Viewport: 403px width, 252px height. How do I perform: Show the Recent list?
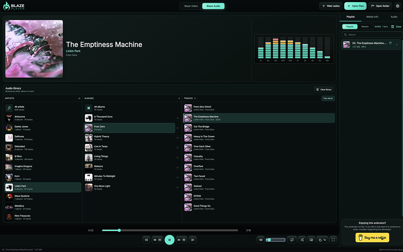[365, 26]
